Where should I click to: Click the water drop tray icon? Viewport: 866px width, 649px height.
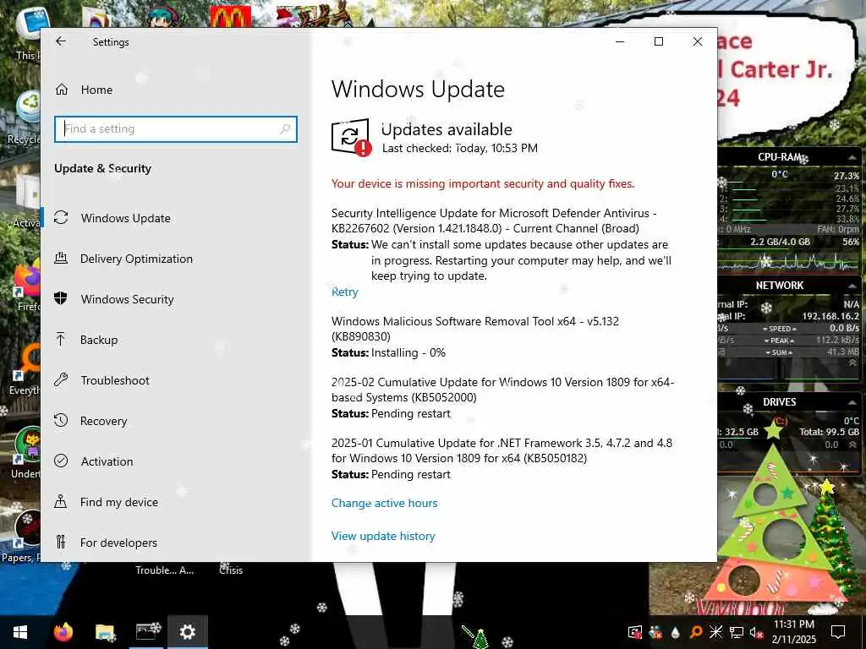coord(675,632)
